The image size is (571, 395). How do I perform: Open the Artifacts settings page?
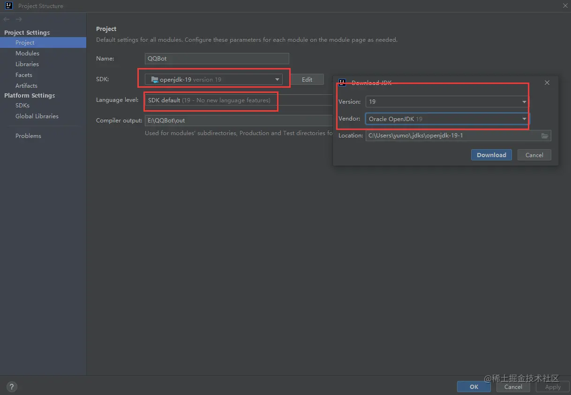[x=26, y=86]
